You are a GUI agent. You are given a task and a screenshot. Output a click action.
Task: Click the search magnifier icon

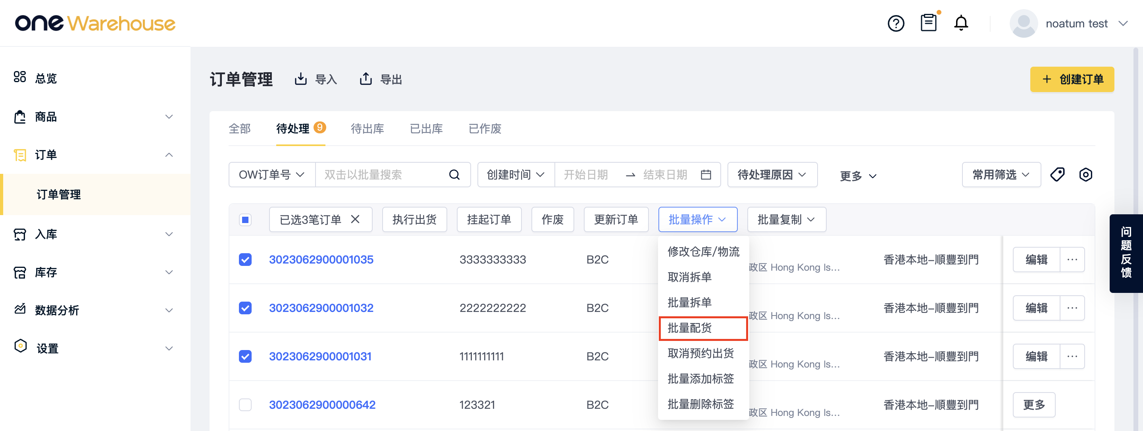coord(454,175)
